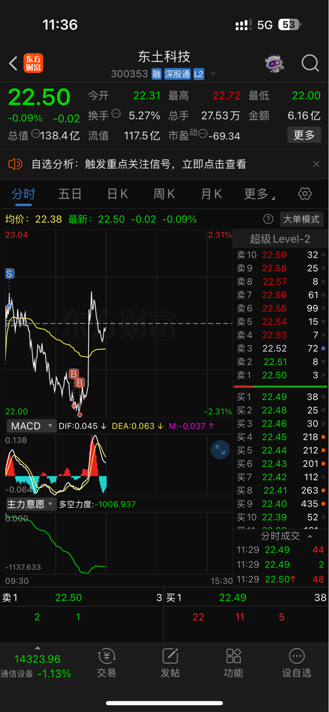Tap the 金额 6.16亿 value
The image size is (329, 712).
pos(304,115)
